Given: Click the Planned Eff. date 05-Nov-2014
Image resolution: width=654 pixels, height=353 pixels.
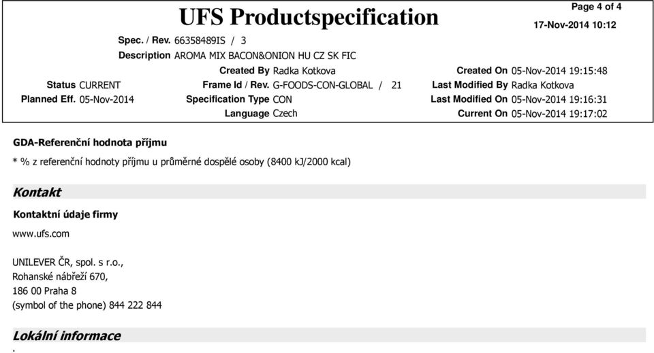Looking at the screenshot, I should tap(107, 99).
